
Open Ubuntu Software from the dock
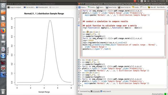tap(3, 25)
